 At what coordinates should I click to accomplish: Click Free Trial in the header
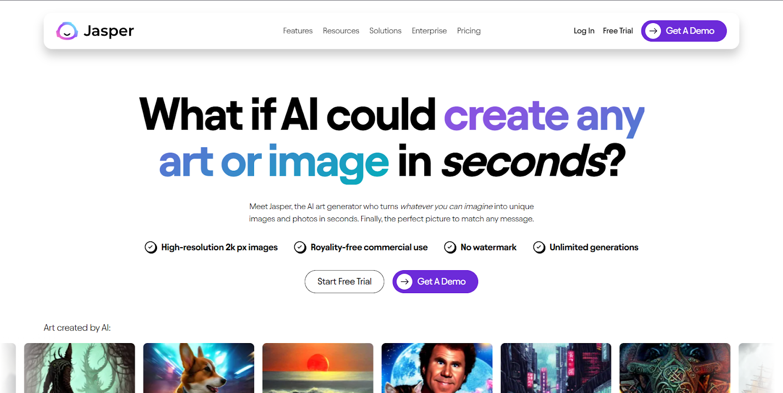pyautogui.click(x=618, y=31)
